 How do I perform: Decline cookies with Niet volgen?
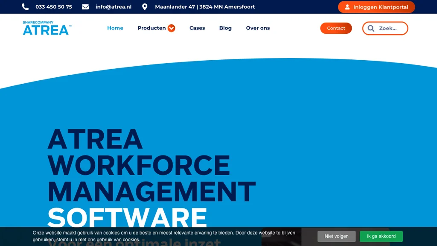click(336, 236)
